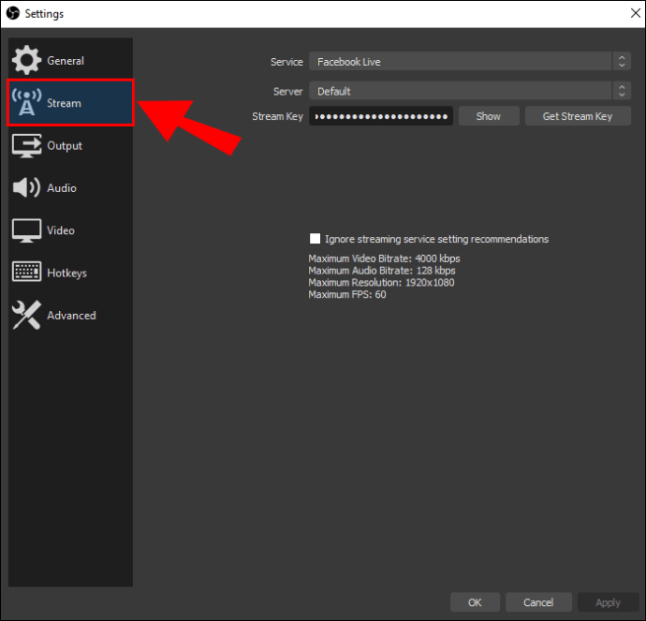Click the Service label
Viewport: 646px width, 621px height.
(x=286, y=62)
